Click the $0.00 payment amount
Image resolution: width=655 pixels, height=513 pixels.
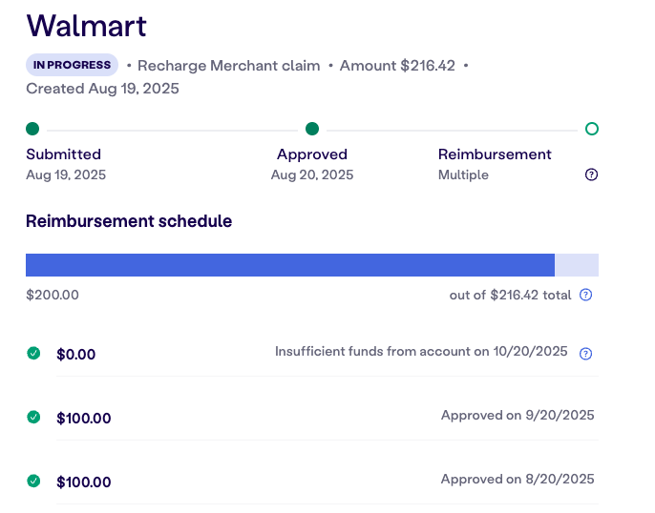76,355
